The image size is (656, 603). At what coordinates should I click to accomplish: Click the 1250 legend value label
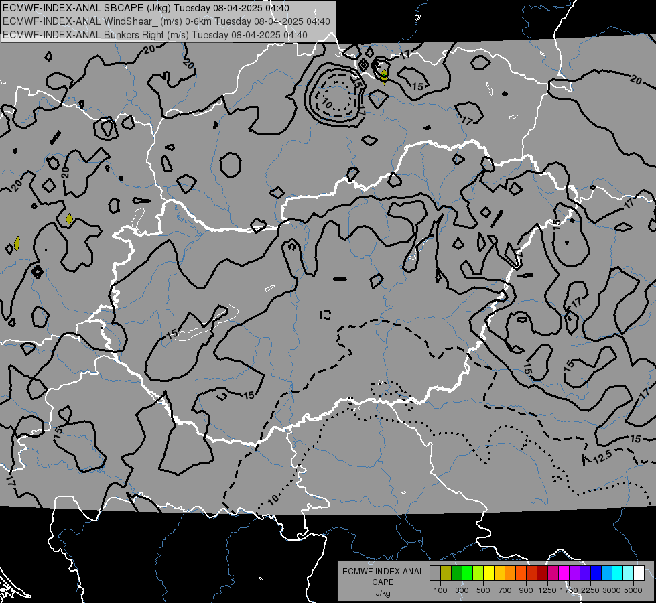[547, 590]
